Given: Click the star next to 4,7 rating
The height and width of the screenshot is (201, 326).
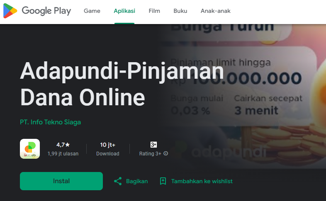Looking at the screenshot, I should pos(68,145).
